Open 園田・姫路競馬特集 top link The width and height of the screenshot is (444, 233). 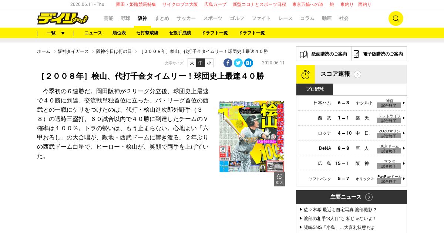(136, 4)
